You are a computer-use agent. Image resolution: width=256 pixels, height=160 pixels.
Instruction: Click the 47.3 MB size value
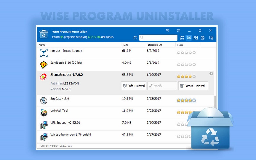click(127, 135)
